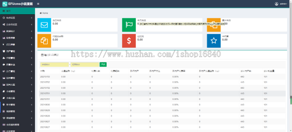This screenshot has height=132, width=292.
Task: Select the 首页 sidebar menu item
Action: 18,11
